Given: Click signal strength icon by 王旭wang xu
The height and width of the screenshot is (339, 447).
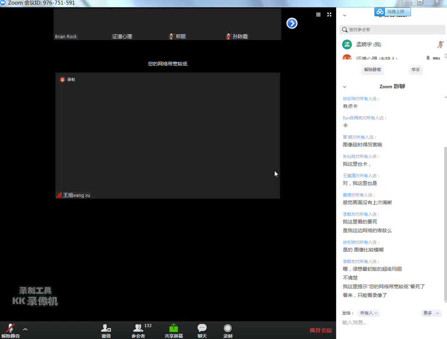Looking at the screenshot, I should pyautogui.click(x=59, y=195).
